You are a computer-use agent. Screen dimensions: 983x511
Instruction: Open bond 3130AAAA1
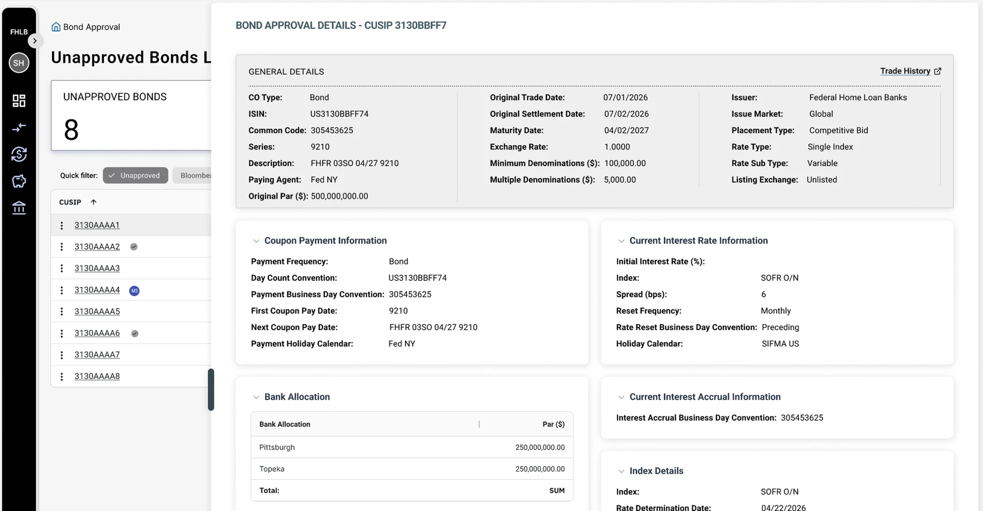[x=97, y=225]
